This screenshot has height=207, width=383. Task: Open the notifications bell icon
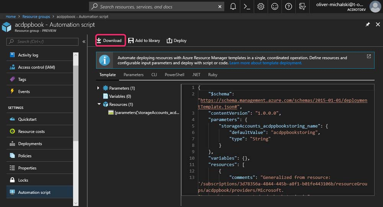point(233,7)
